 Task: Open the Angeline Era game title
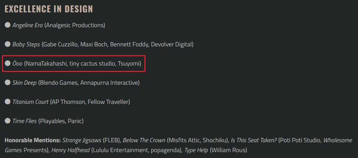coord(28,25)
